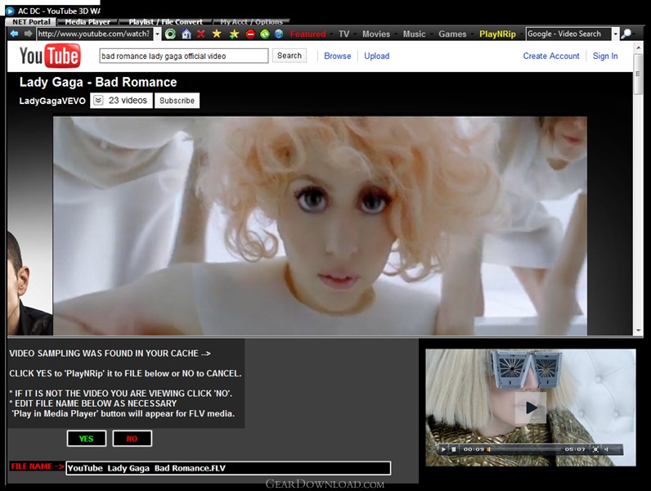Focus the URL address field
The height and width of the screenshot is (491, 651).
tap(95, 34)
